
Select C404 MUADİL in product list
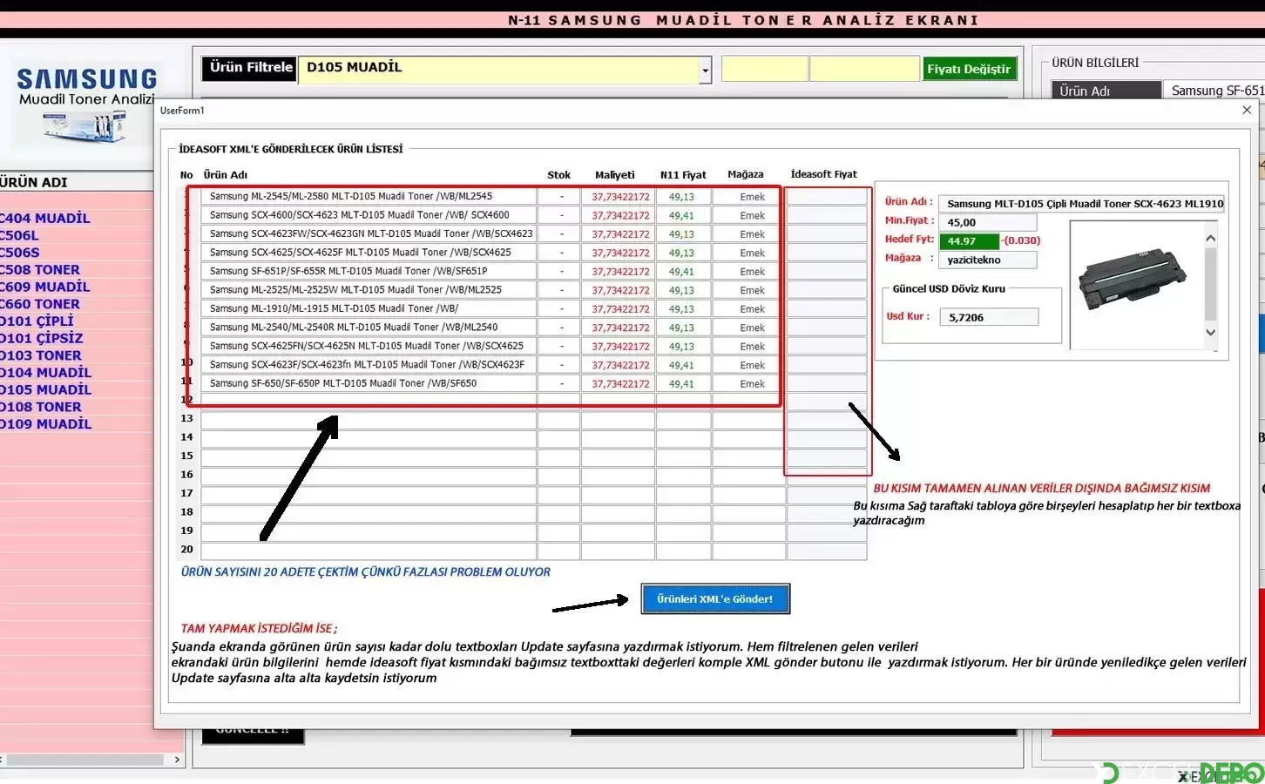click(x=45, y=219)
